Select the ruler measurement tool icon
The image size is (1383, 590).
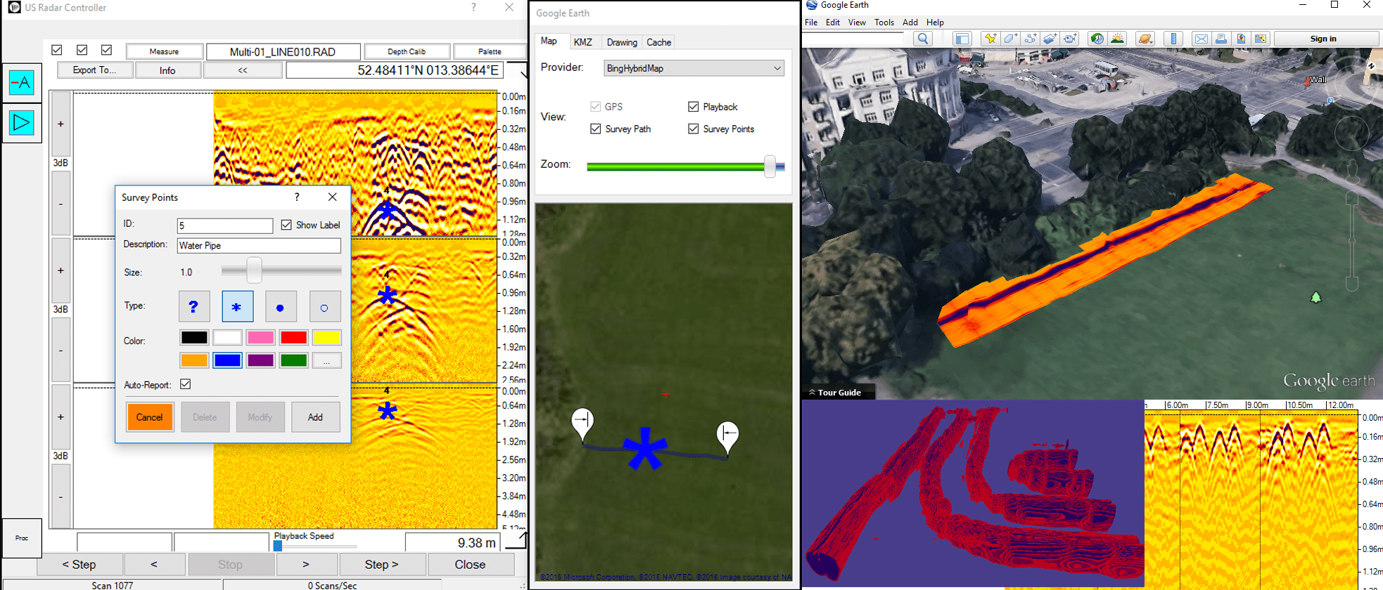click(1173, 39)
